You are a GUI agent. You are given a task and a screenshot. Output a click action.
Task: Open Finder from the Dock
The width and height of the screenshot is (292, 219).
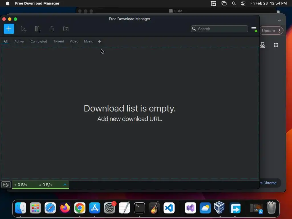point(21,208)
